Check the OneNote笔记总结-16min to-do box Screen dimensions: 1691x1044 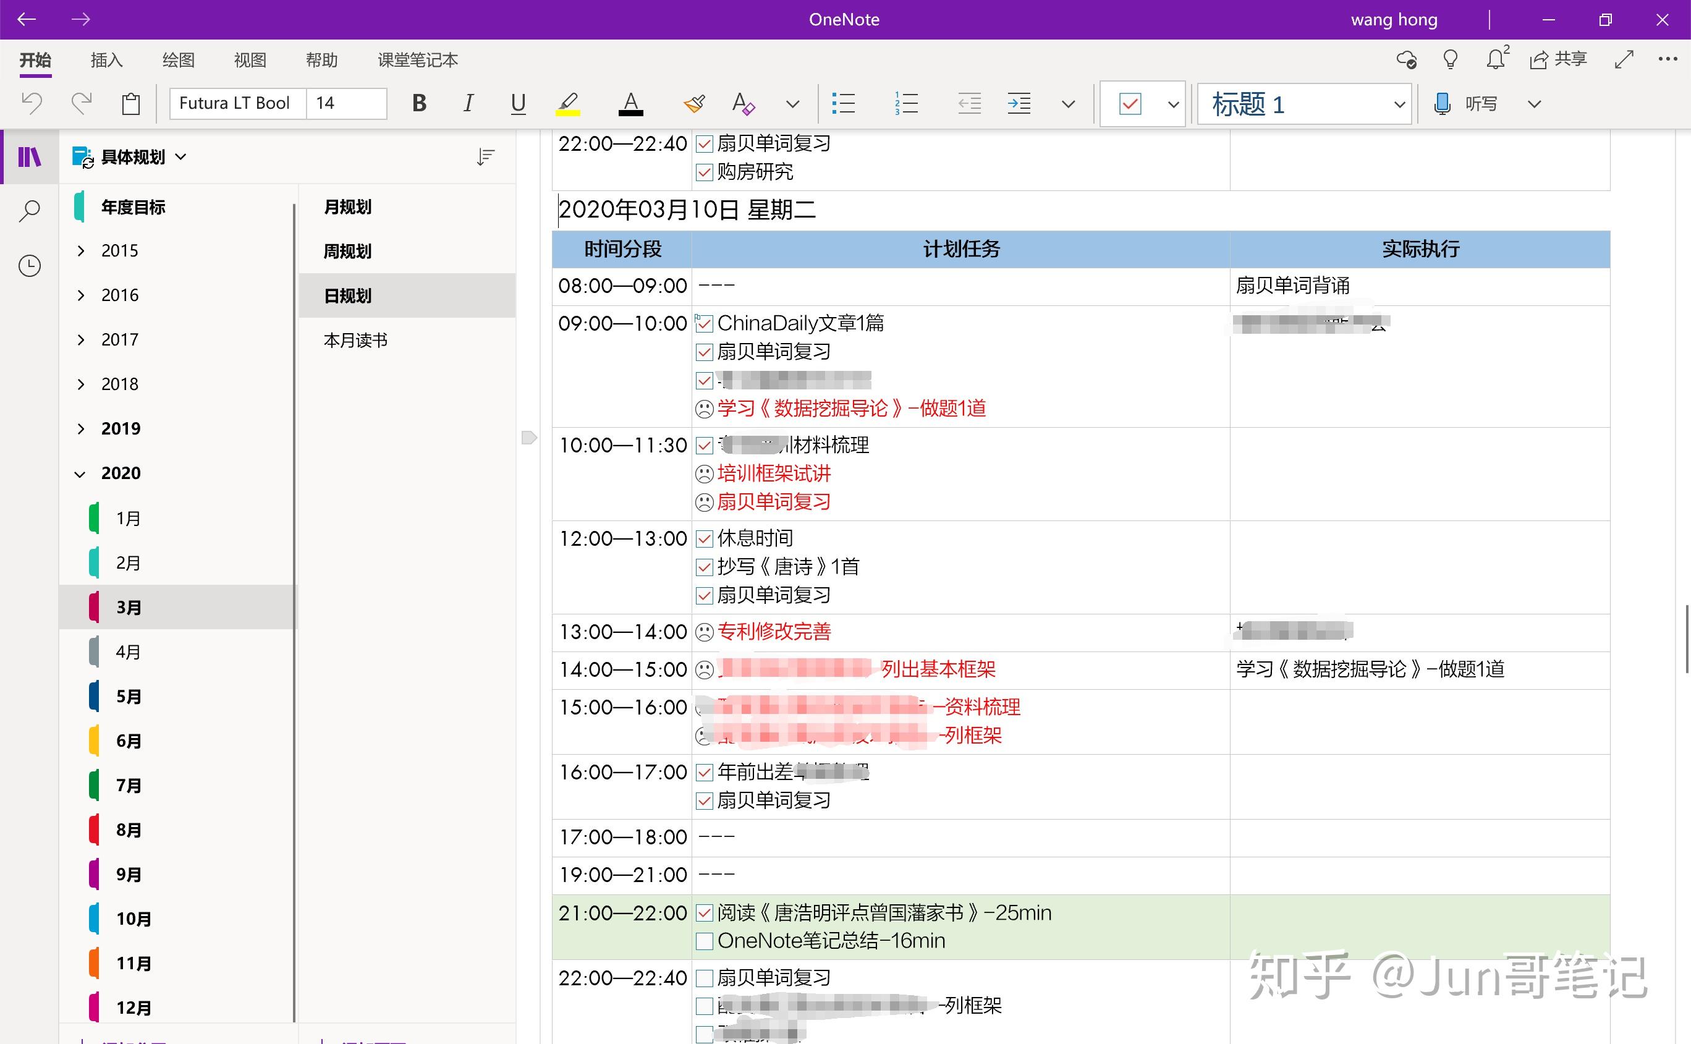point(703,940)
